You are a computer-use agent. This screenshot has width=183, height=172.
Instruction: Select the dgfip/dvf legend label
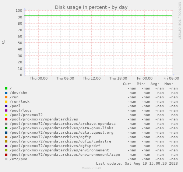tap(55, 146)
